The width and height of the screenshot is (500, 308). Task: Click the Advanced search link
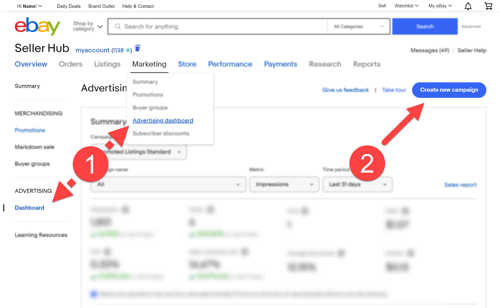[x=471, y=27]
